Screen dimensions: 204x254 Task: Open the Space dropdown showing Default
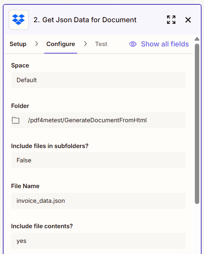[98, 80]
